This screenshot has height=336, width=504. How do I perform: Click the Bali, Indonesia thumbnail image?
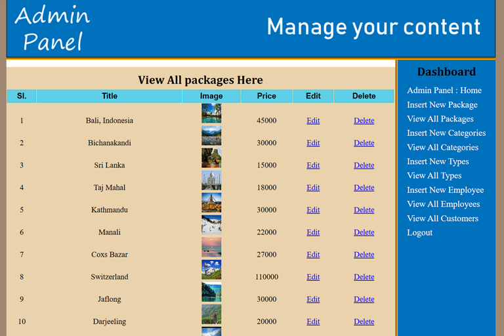pos(211,113)
